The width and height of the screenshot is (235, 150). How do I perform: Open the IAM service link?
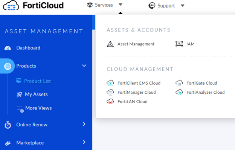click(191, 44)
